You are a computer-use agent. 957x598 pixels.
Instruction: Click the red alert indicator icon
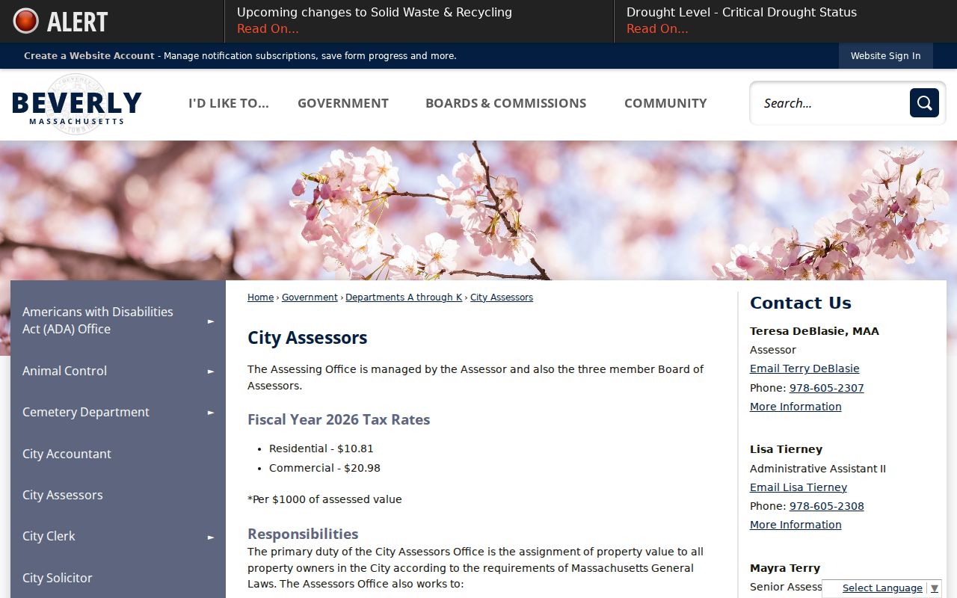coord(26,21)
